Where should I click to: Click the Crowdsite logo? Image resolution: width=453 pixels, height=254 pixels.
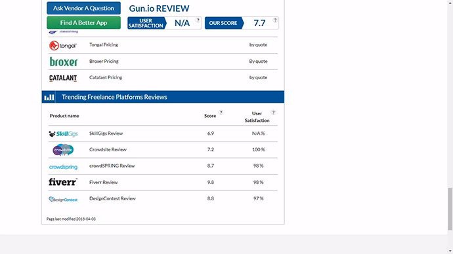63,150
